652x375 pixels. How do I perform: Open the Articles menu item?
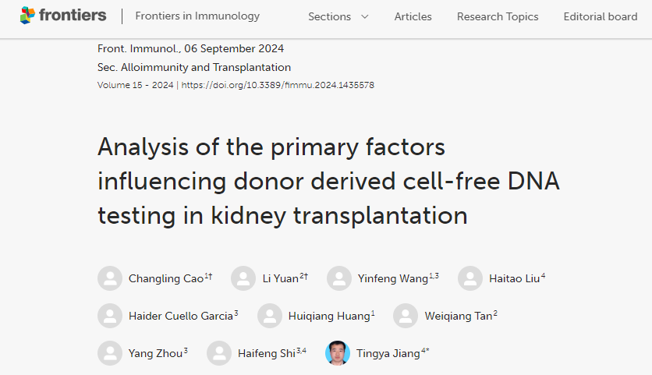(x=413, y=16)
